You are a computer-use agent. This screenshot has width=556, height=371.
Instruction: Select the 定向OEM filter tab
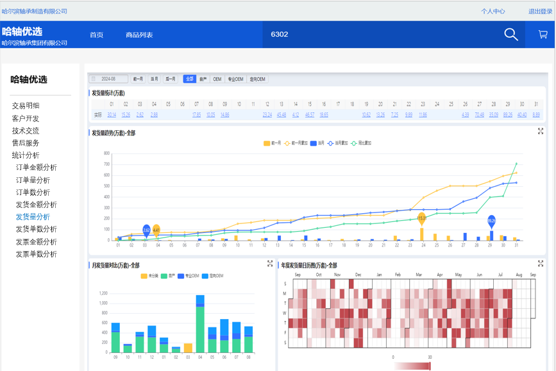tap(257, 79)
